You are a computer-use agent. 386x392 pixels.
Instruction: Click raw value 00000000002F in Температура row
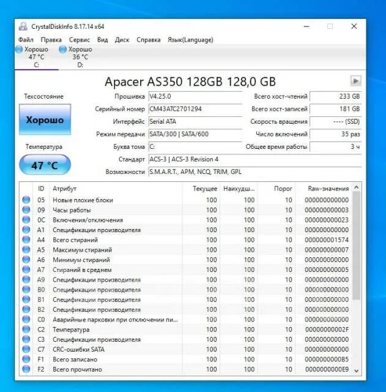[x=327, y=330]
